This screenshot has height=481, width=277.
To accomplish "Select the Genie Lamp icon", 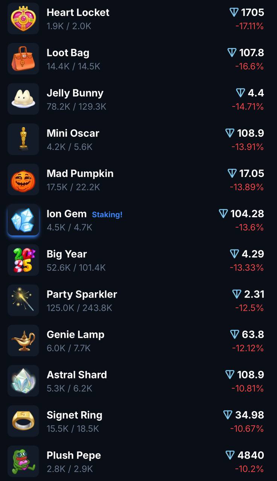I will 23,340.
